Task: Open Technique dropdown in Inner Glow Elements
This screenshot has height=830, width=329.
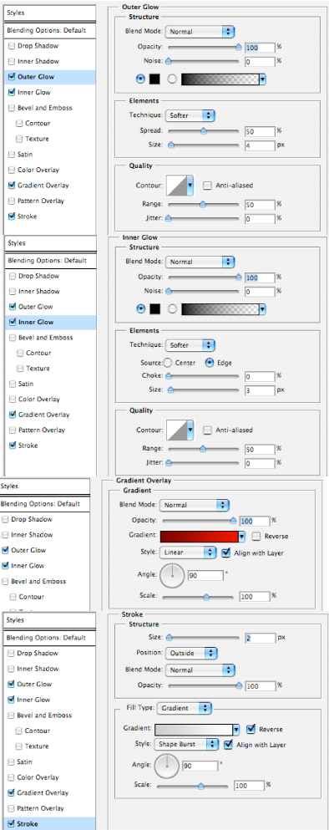Action: [x=190, y=345]
